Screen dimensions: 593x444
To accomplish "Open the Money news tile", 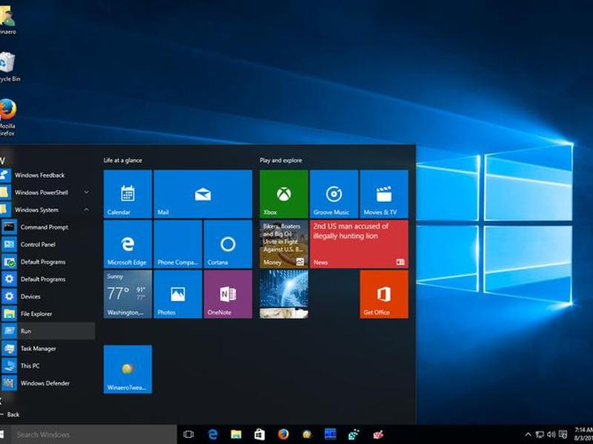I will tap(284, 244).
